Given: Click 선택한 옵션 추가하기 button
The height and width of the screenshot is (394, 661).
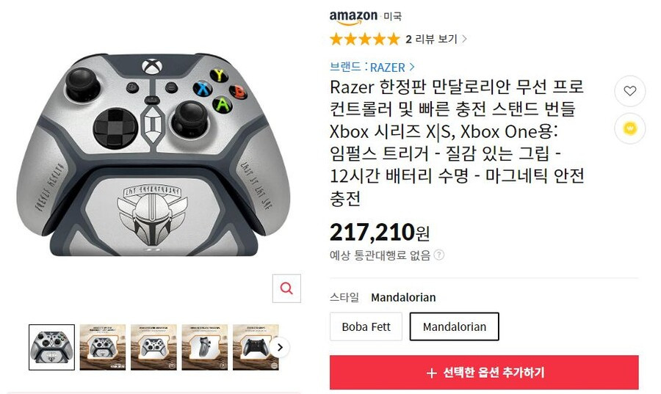Looking at the screenshot, I should (x=484, y=373).
